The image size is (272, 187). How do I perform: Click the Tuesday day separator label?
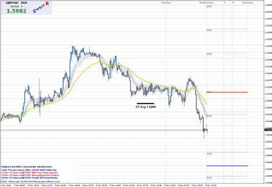click(166, 3)
